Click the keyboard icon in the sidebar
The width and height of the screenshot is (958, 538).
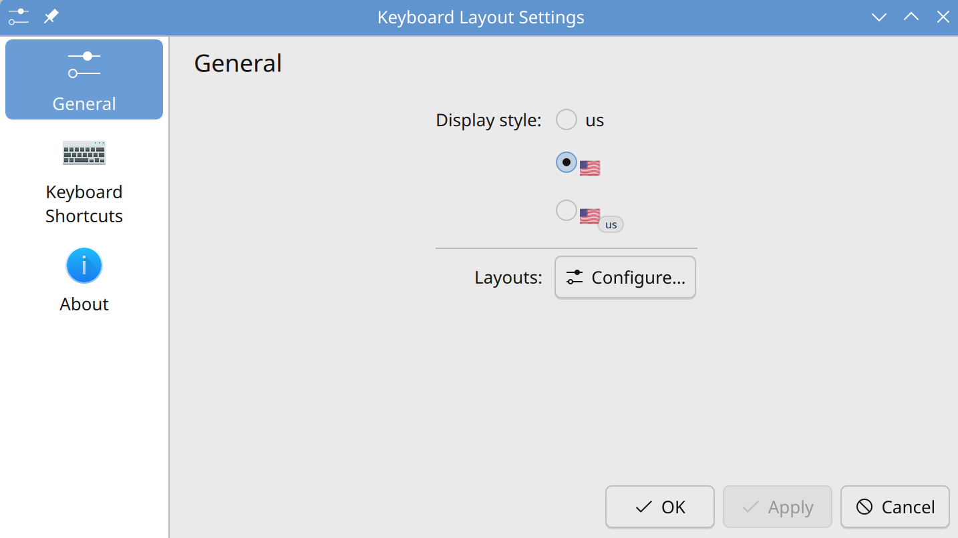[84, 153]
